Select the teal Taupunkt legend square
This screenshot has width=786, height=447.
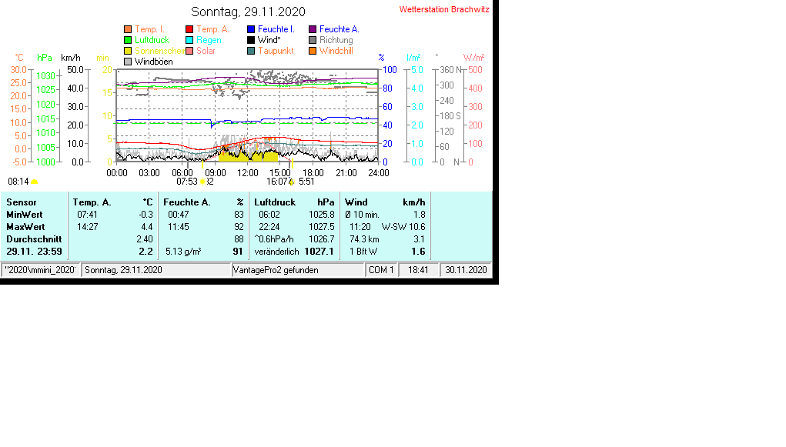[x=251, y=51]
